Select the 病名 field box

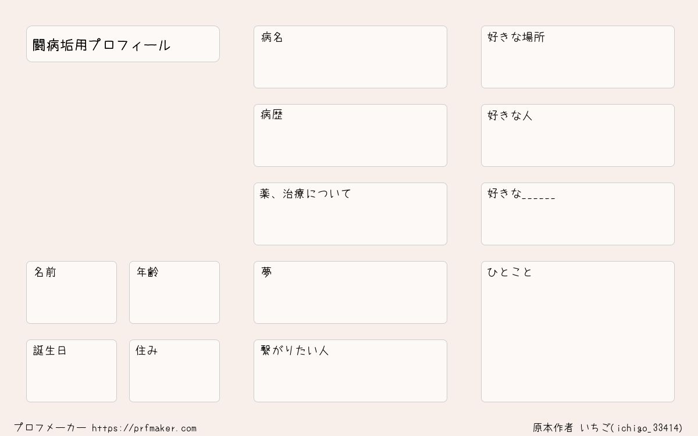pos(350,57)
